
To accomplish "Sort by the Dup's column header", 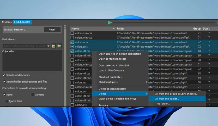I will (x=206, y=29).
